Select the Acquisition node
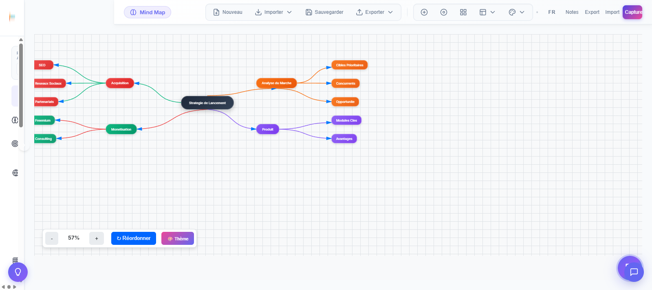 [x=120, y=83]
